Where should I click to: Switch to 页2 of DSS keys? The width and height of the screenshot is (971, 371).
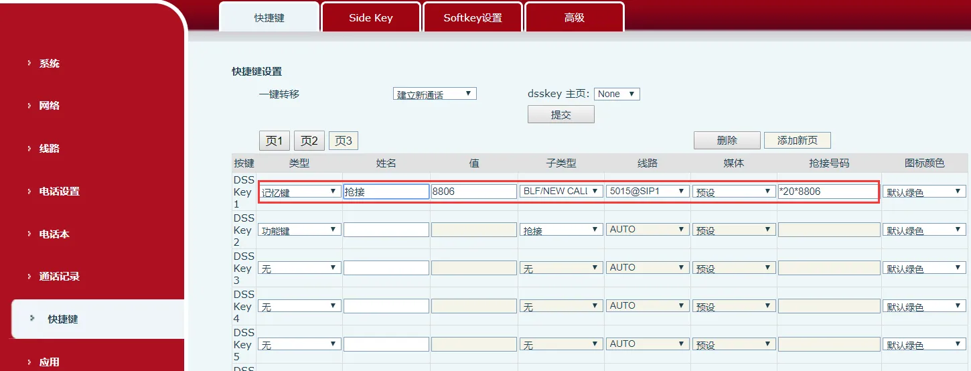click(x=309, y=141)
